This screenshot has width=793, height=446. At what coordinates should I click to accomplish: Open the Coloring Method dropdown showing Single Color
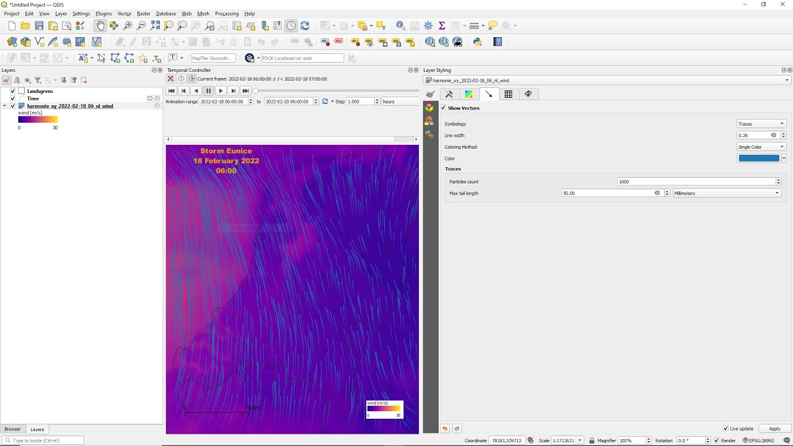pyautogui.click(x=761, y=147)
